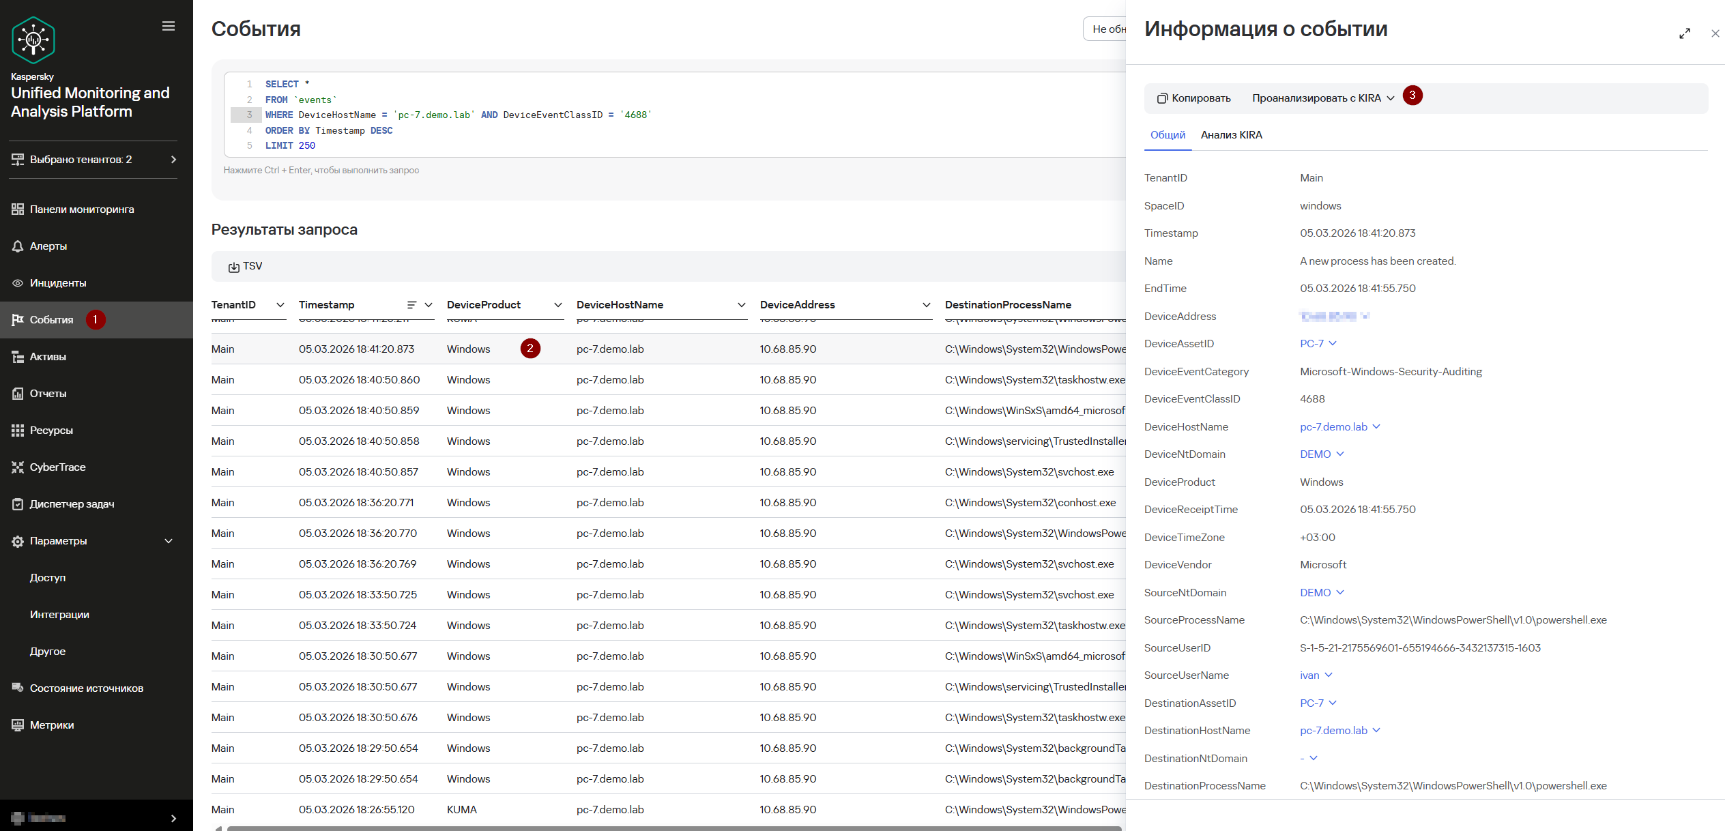The image size is (1725, 831).
Task: Collapse the Параметры section chevron
Action: click(169, 541)
